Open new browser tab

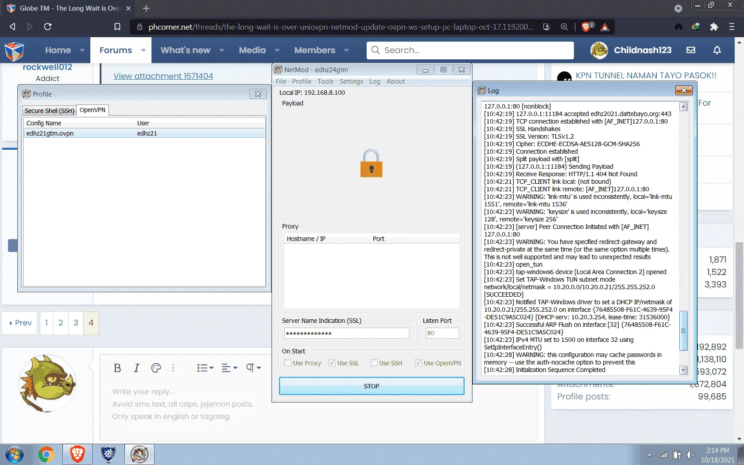tap(146, 8)
